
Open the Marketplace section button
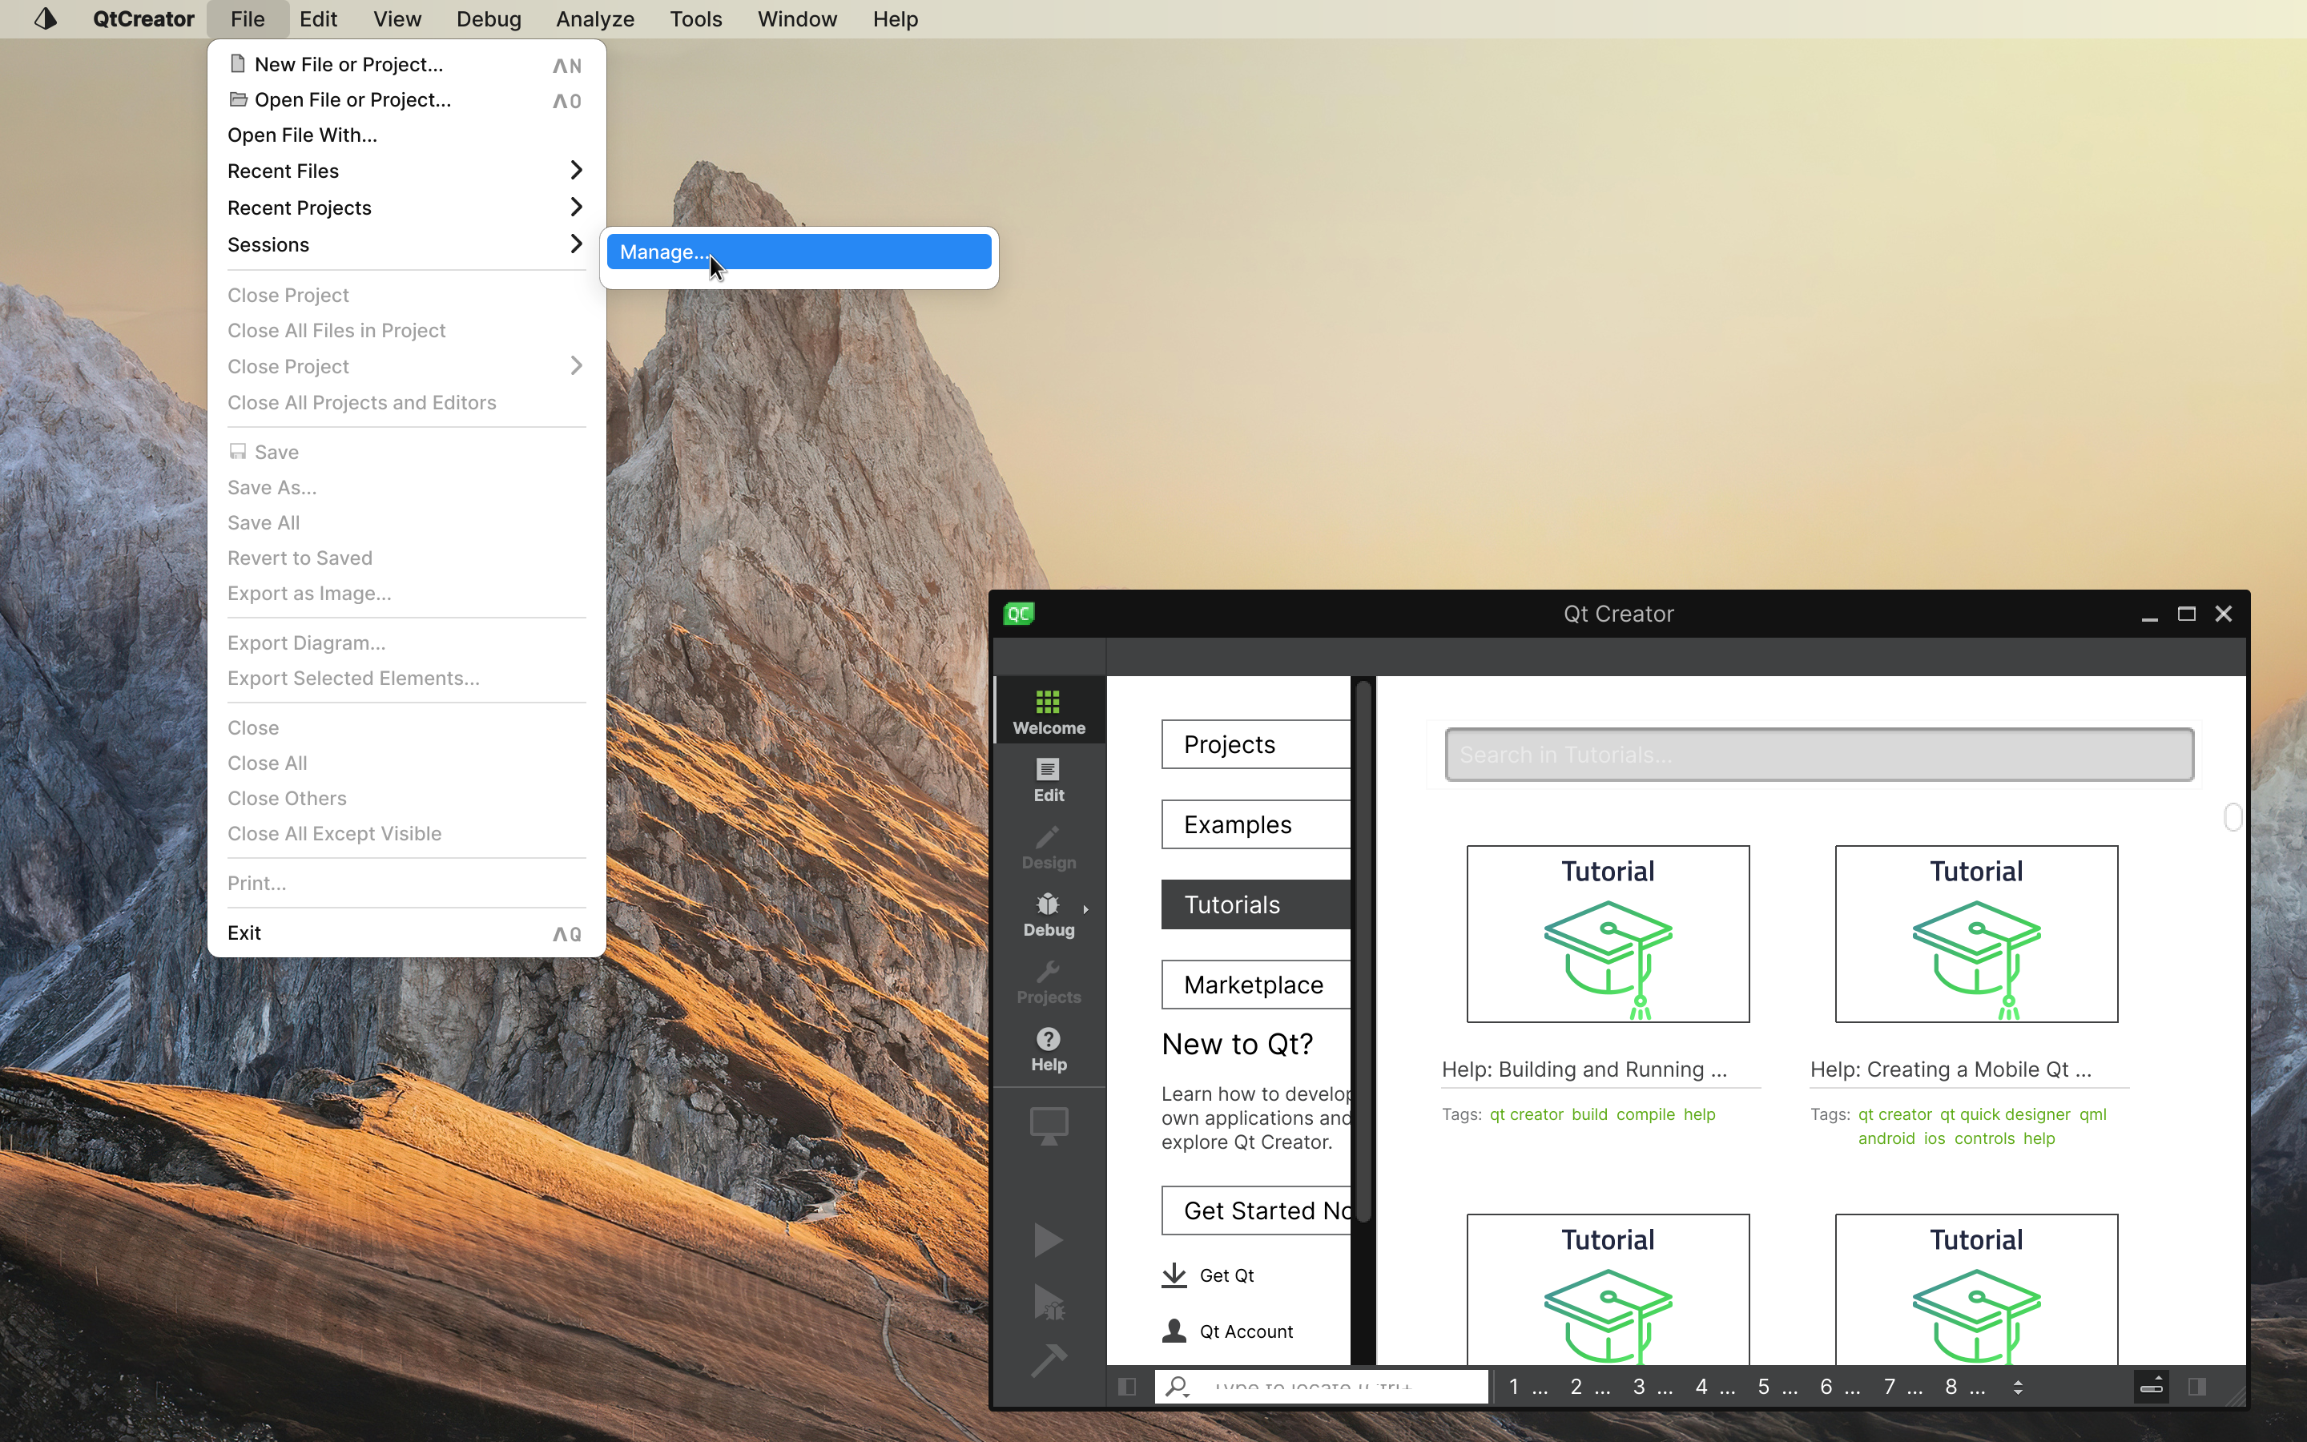point(1254,985)
